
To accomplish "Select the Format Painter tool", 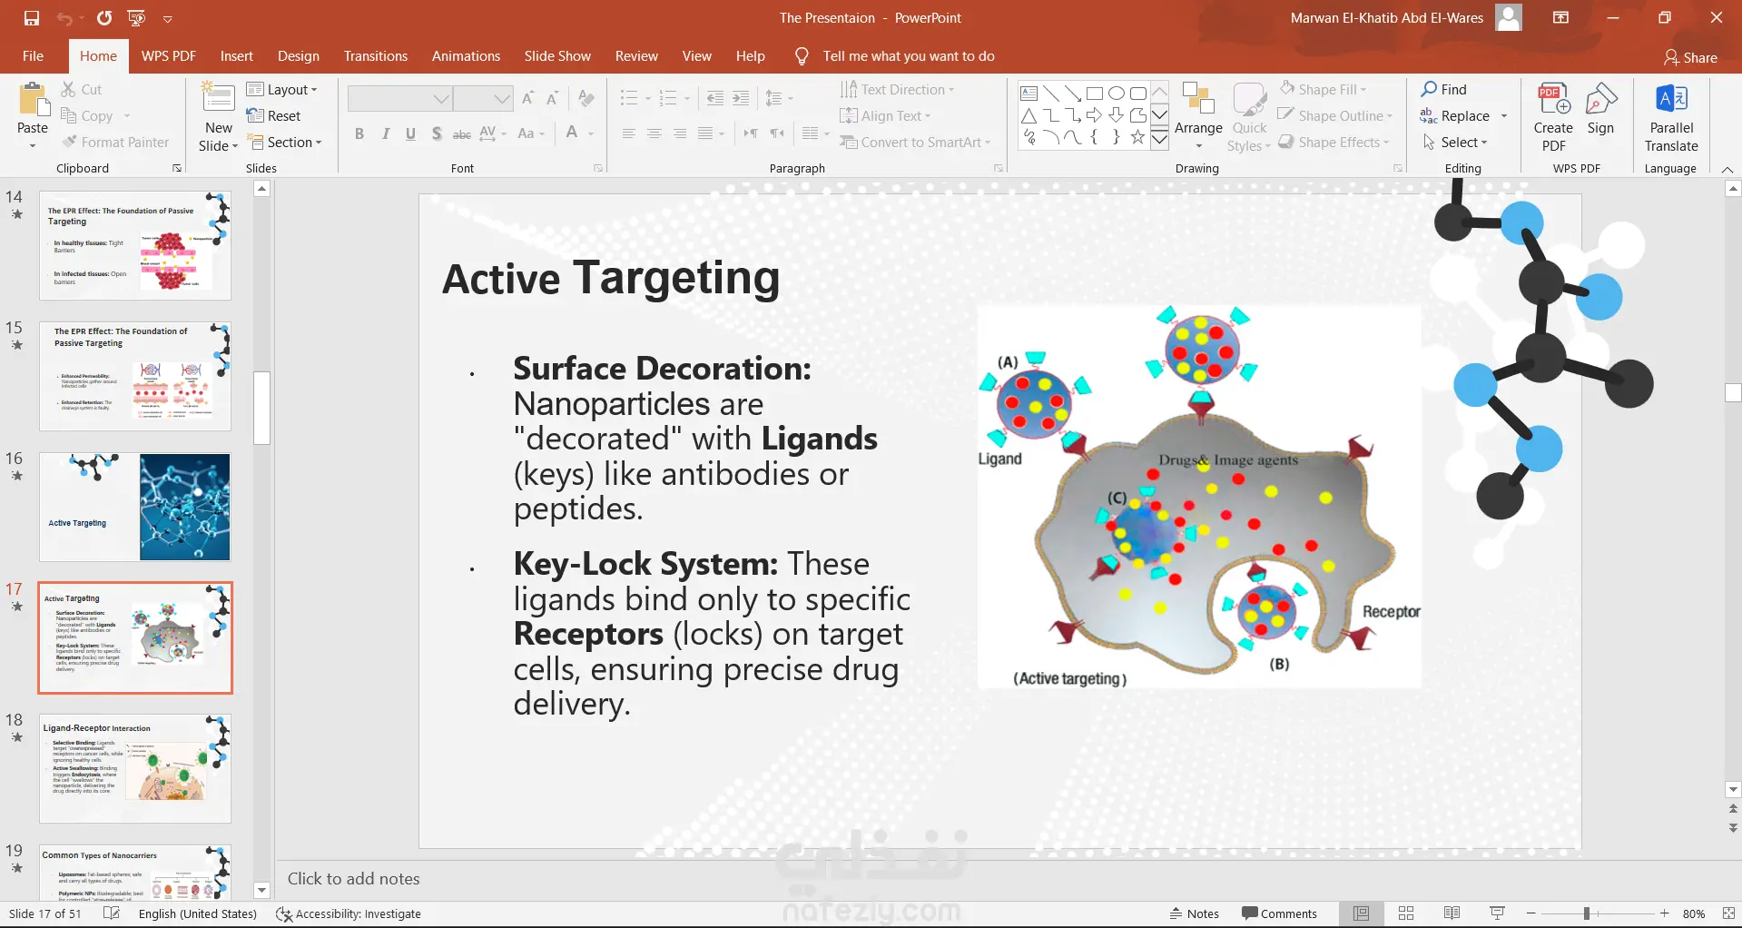I will pyautogui.click(x=115, y=142).
